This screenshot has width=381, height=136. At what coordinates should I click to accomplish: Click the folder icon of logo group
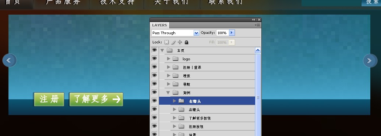[x=176, y=59]
